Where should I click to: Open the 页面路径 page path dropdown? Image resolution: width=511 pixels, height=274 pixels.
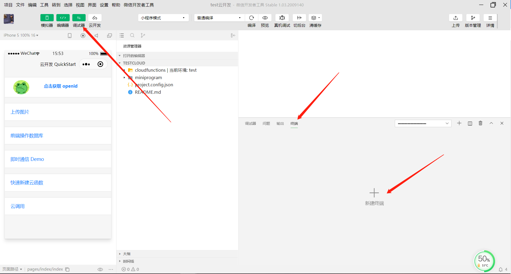tap(12, 269)
